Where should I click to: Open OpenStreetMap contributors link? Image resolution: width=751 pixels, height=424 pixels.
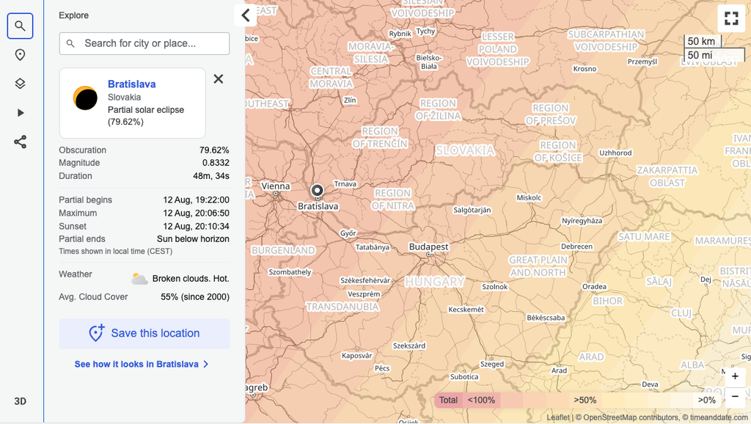631,417
